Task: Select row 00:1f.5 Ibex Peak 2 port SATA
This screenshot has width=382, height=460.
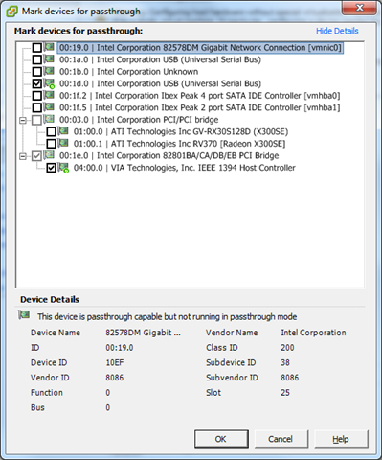Action: 199,107
